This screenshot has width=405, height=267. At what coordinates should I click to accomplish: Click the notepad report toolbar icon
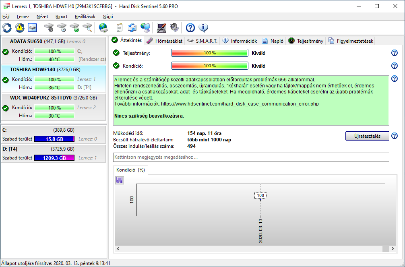pos(119,28)
